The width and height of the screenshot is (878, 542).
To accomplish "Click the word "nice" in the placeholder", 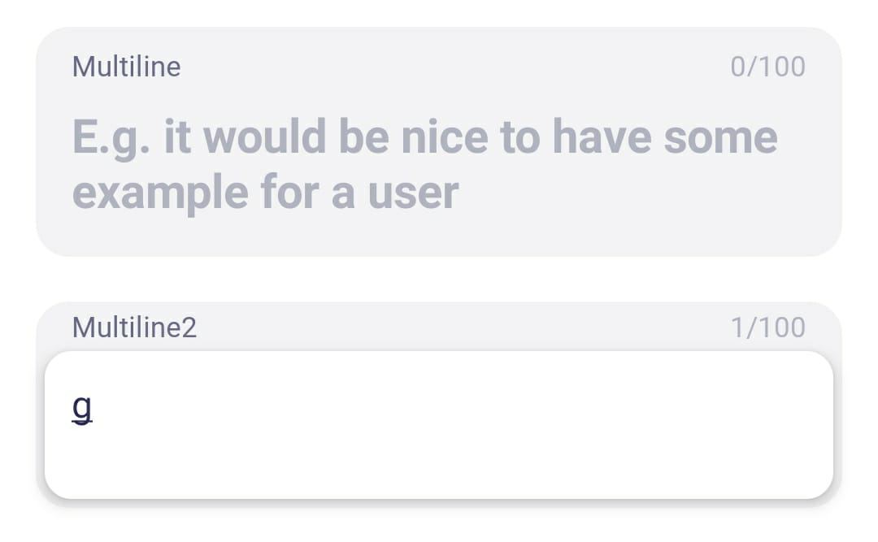I will point(445,137).
